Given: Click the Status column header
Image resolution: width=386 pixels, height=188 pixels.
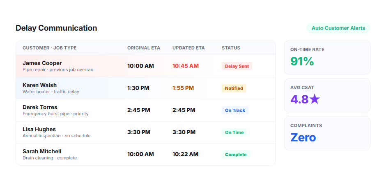Looking at the screenshot, I should click(231, 48).
